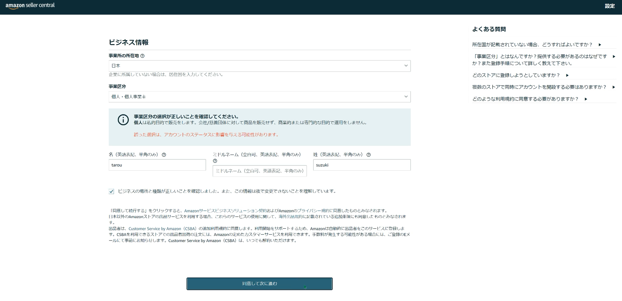The image size is (622, 301).
Task: Click help icon under ミドルネーム label
Action: [x=215, y=161]
